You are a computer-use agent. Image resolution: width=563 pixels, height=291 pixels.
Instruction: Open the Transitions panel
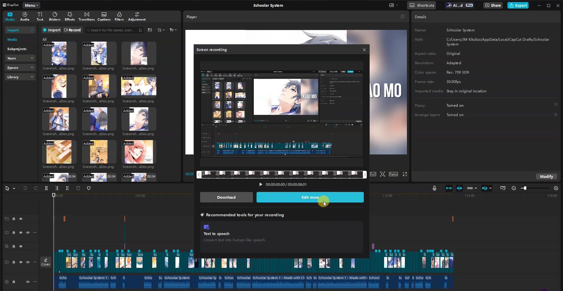coord(87,16)
